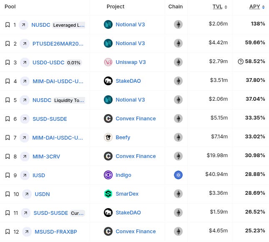Open Convex Finance link in MSUSD-FRAXBP row
269x242 pixels.
click(136, 232)
